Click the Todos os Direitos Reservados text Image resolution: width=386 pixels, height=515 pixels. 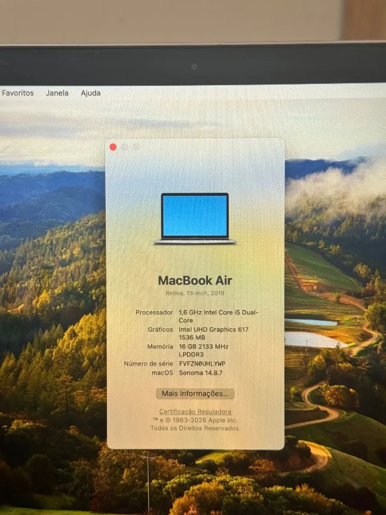coord(195,428)
